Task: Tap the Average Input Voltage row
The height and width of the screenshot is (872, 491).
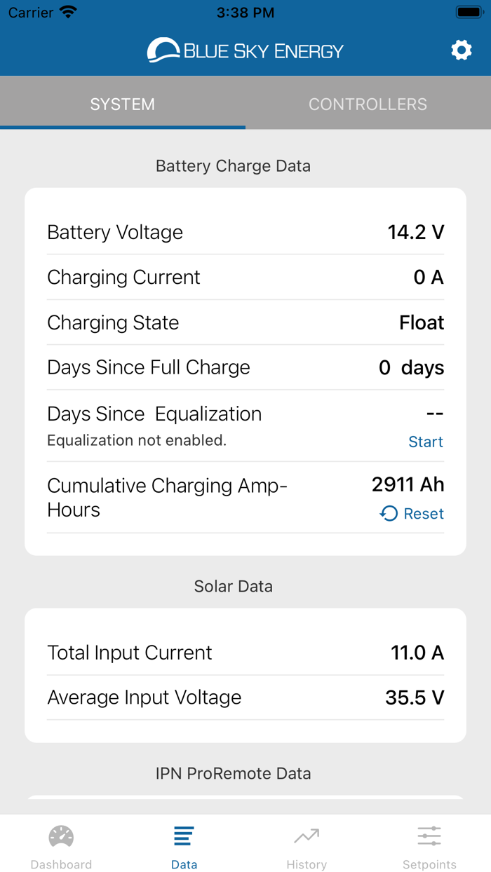Action: (x=245, y=697)
